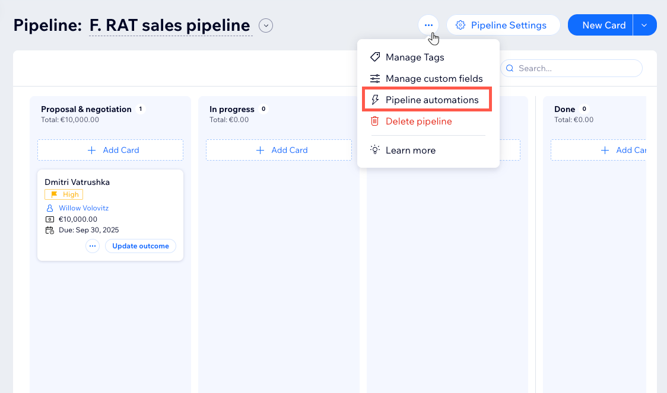667x393 pixels.
Task: Click the red trash icon
Action: [375, 121]
